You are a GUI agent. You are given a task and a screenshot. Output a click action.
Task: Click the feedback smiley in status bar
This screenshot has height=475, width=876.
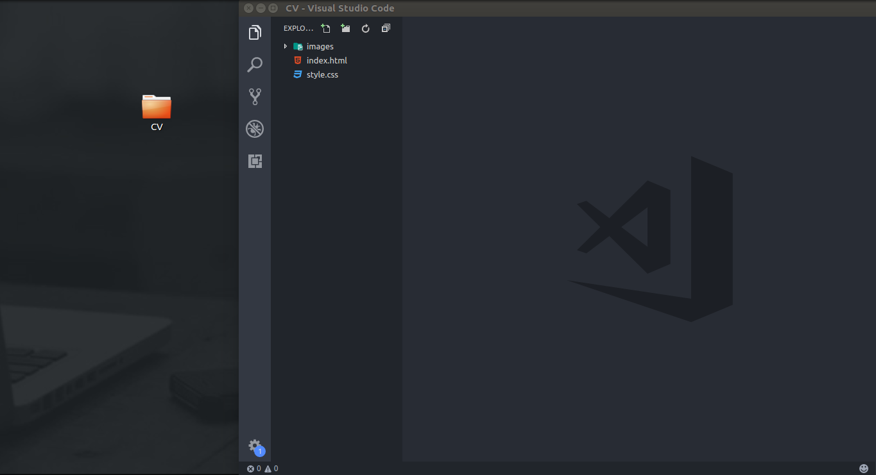click(x=864, y=469)
